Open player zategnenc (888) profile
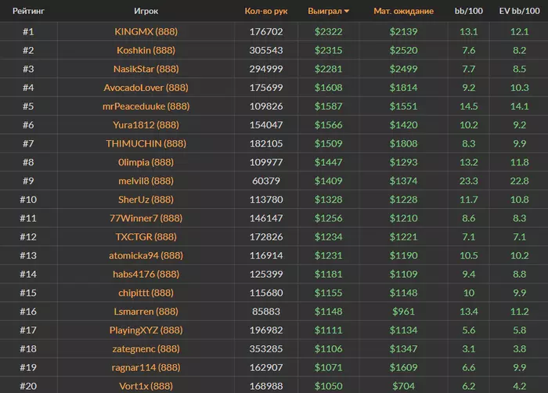Viewport: 548px width, 393px height. tap(146, 348)
